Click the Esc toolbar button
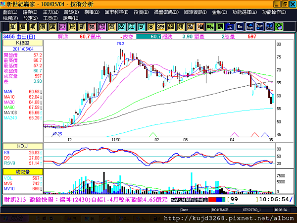 point(240,27)
